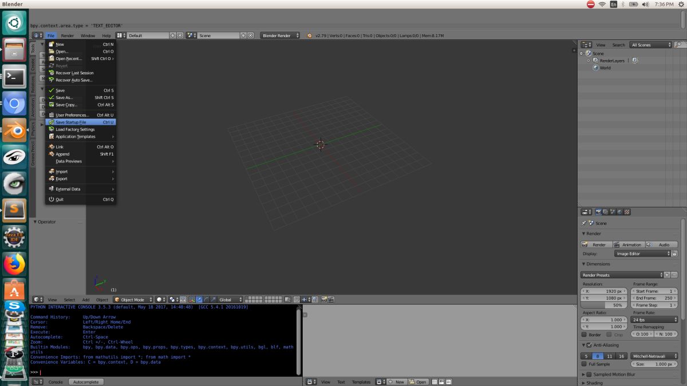Toggle the Border checkbox
This screenshot has height=386, width=687.
584,335
